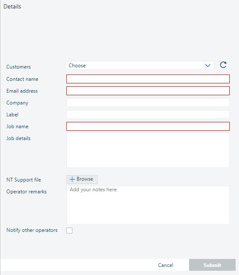Enable the Notify other operators checkbox
This screenshot has width=239, height=275.
pyautogui.click(x=69, y=231)
